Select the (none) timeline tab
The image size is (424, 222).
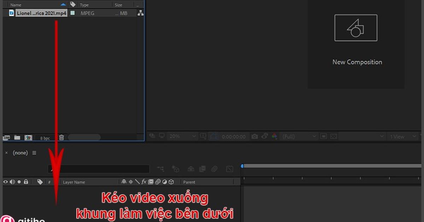click(20, 153)
